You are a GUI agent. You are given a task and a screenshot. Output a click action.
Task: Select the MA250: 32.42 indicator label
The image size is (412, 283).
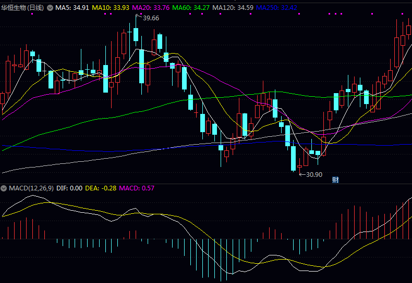[x=276, y=8]
